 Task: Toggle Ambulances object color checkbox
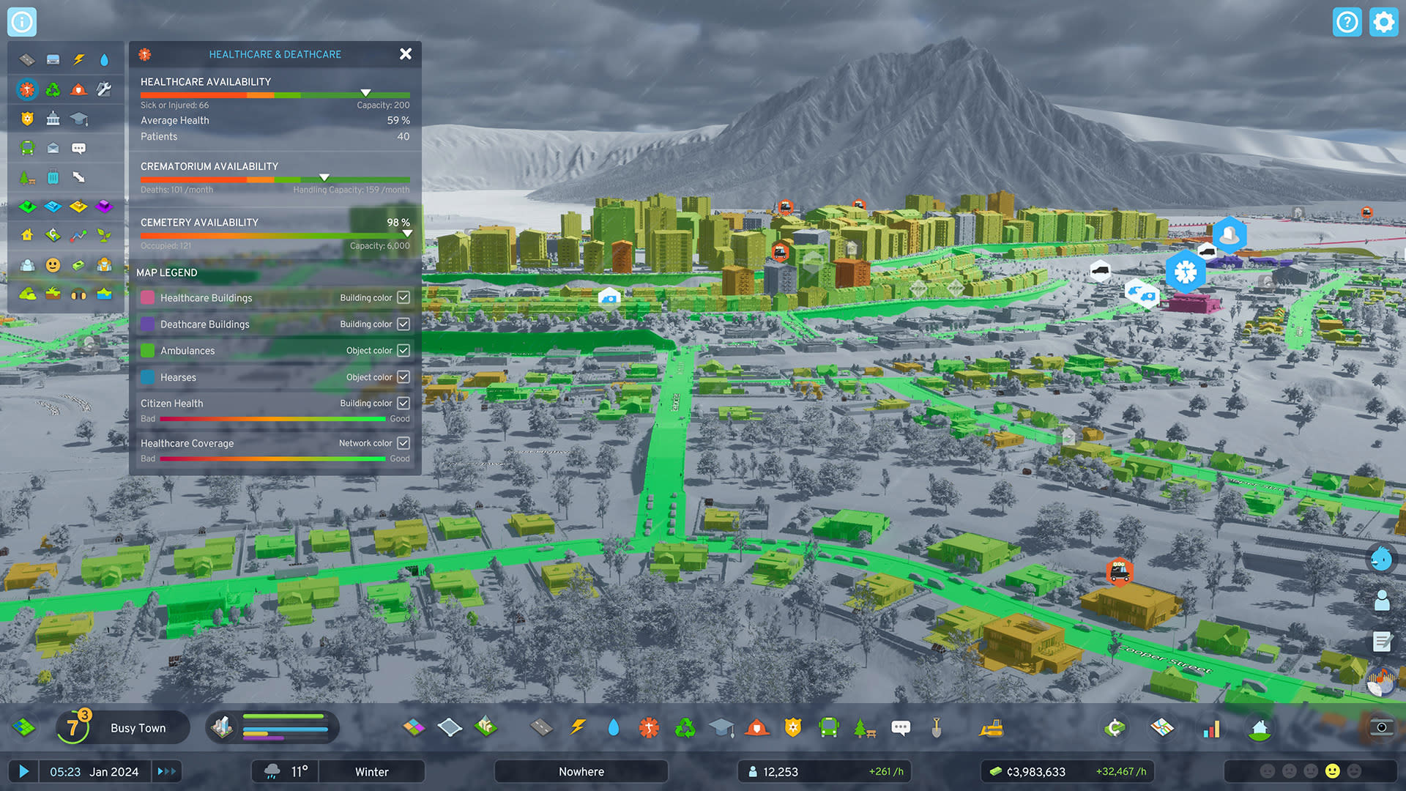point(403,350)
